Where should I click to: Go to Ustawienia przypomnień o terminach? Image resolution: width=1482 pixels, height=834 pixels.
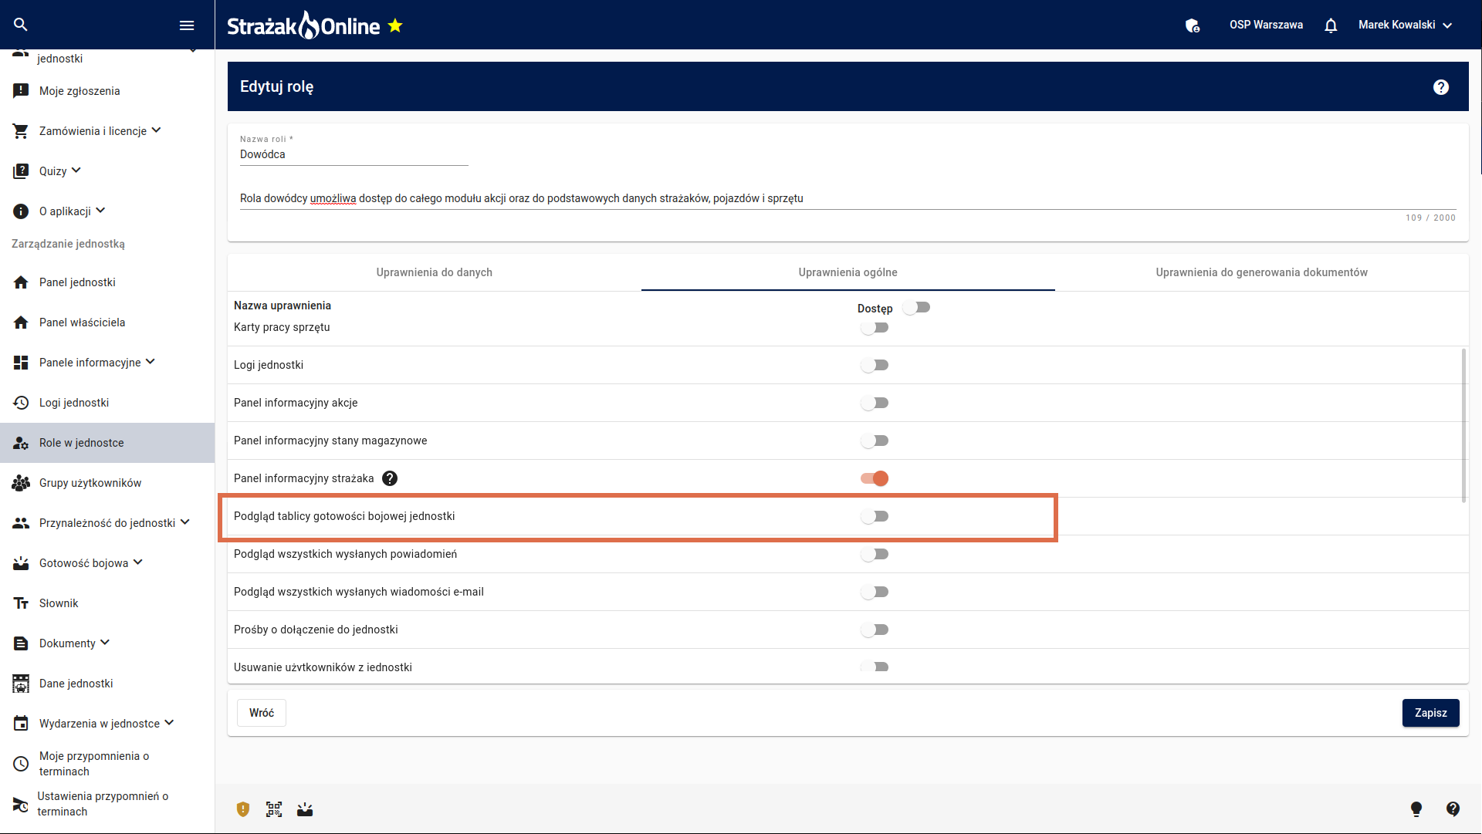point(107,804)
